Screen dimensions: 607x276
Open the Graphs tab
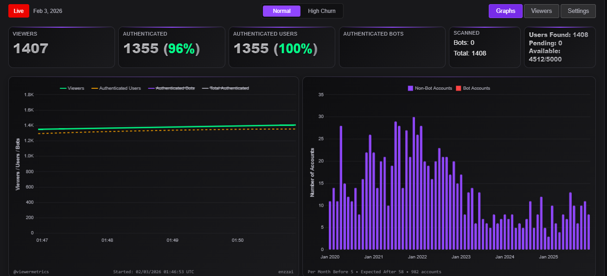[505, 11]
